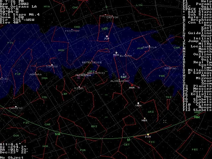Click the ALDEBARAN star label
Viewport: 212px width, 159px height.
pyautogui.click(x=119, y=81)
